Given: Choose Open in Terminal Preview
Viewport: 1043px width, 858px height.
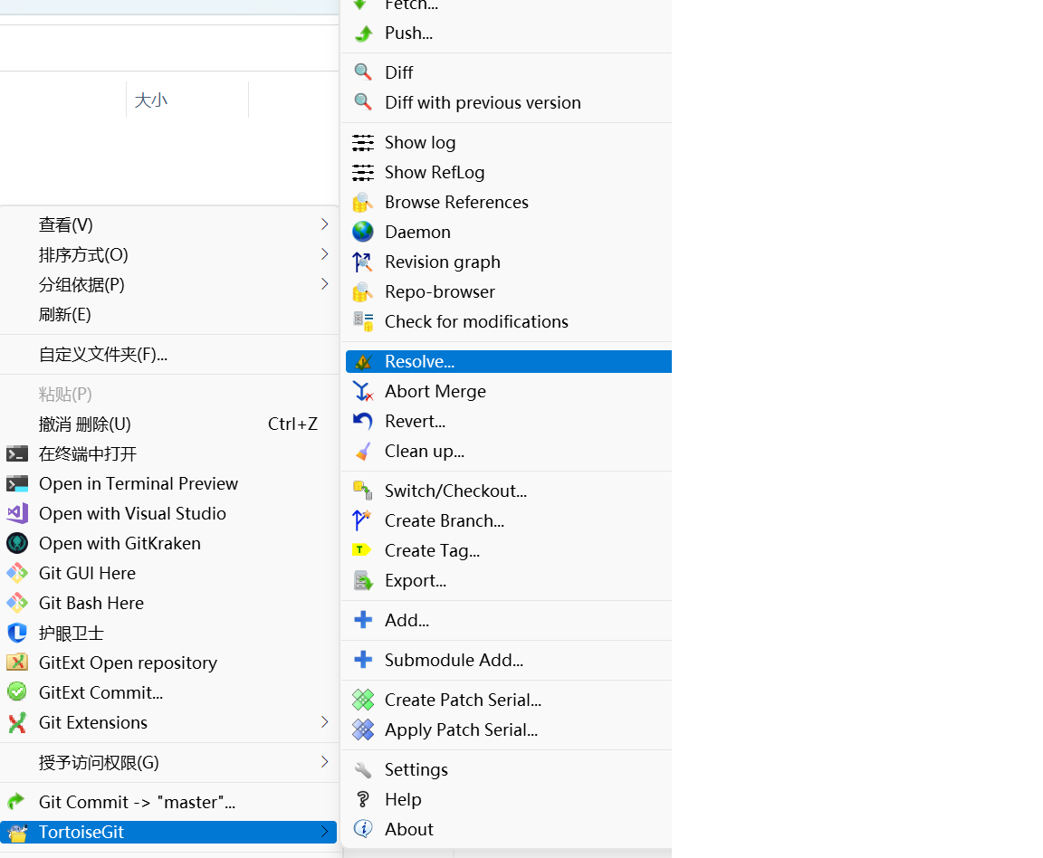Looking at the screenshot, I should pyautogui.click(x=169, y=483).
